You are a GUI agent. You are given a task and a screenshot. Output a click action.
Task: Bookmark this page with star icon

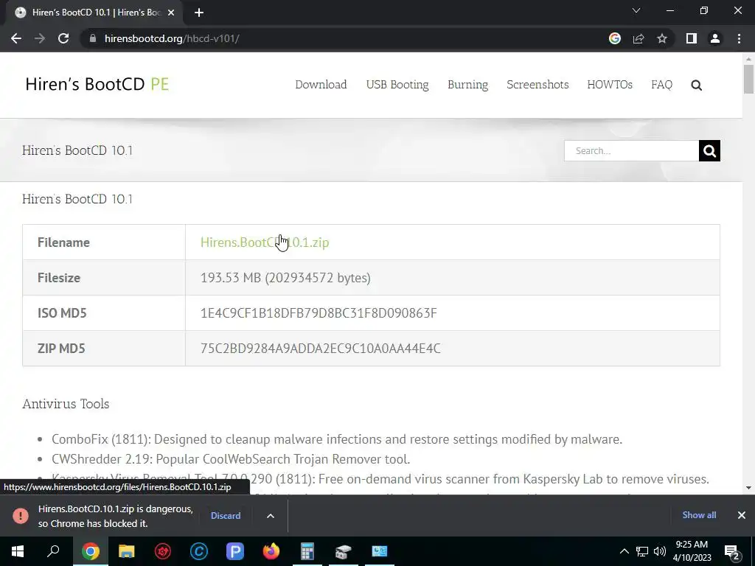[x=662, y=38]
